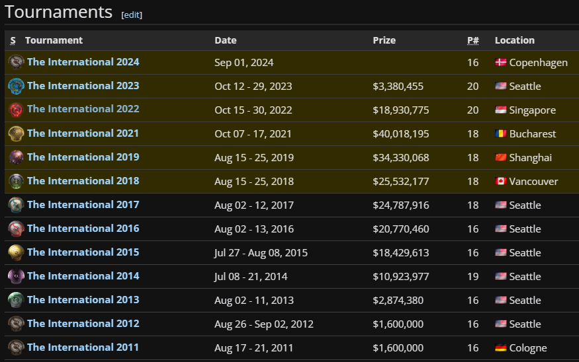Open The International 2013 tournament page
Image resolution: width=579 pixels, height=362 pixels.
pyautogui.click(x=83, y=300)
